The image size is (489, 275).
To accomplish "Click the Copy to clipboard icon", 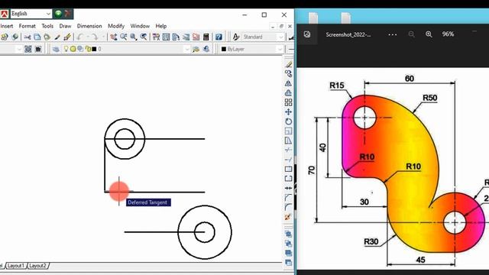I will point(37,37).
